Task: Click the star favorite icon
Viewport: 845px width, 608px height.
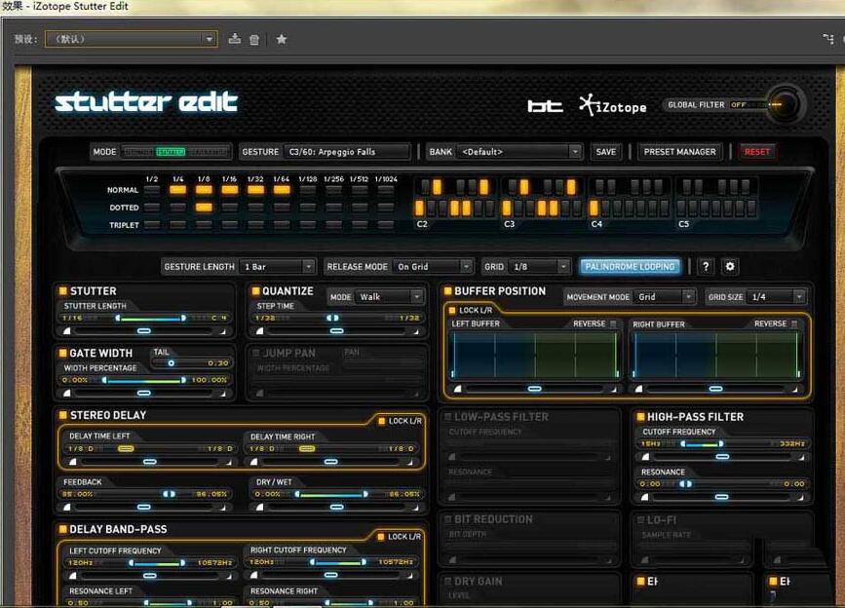Action: pyautogui.click(x=282, y=39)
